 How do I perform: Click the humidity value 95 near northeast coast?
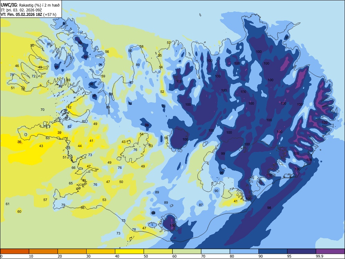pyautogui.click(x=287, y=37)
